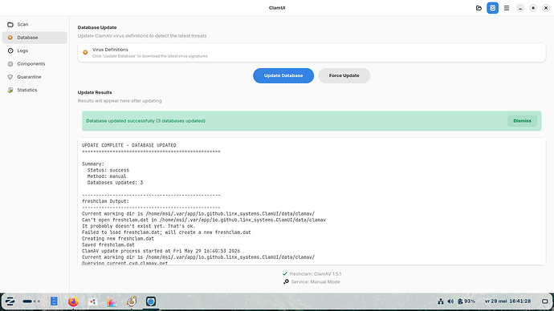Click the show desktop icon at the taskbar end
Image resolution: width=554 pixels, height=311 pixels.
[x=545, y=301]
